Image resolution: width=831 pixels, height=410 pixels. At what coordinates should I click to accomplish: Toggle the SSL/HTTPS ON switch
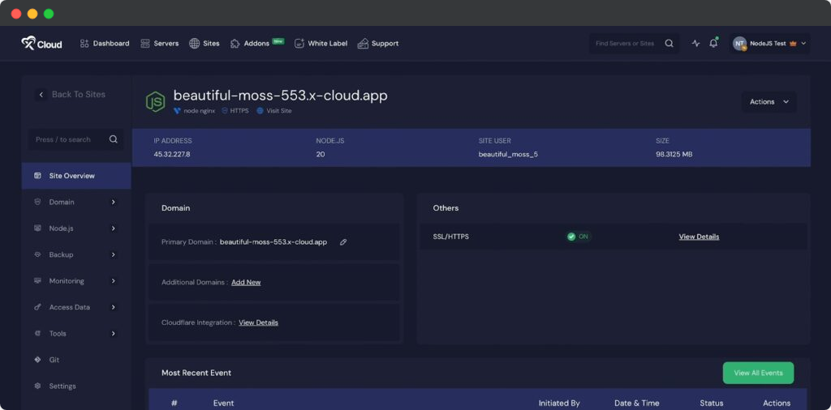(x=579, y=237)
